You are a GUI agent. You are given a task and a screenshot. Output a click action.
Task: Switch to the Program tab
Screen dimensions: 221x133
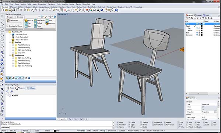[x=10, y=17]
